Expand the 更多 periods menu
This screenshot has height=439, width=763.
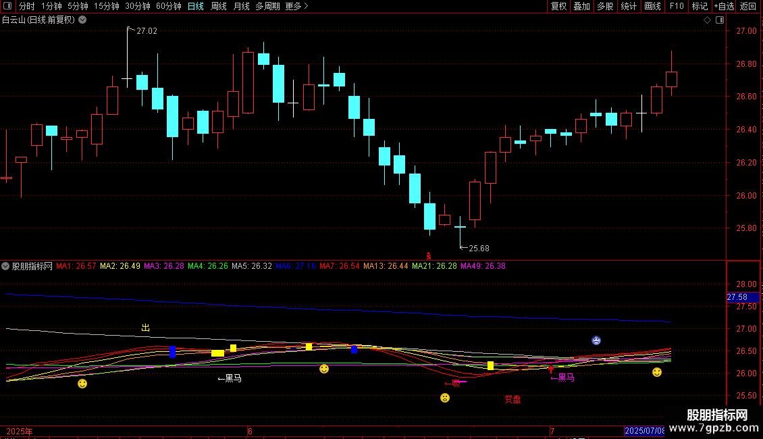coord(296,6)
